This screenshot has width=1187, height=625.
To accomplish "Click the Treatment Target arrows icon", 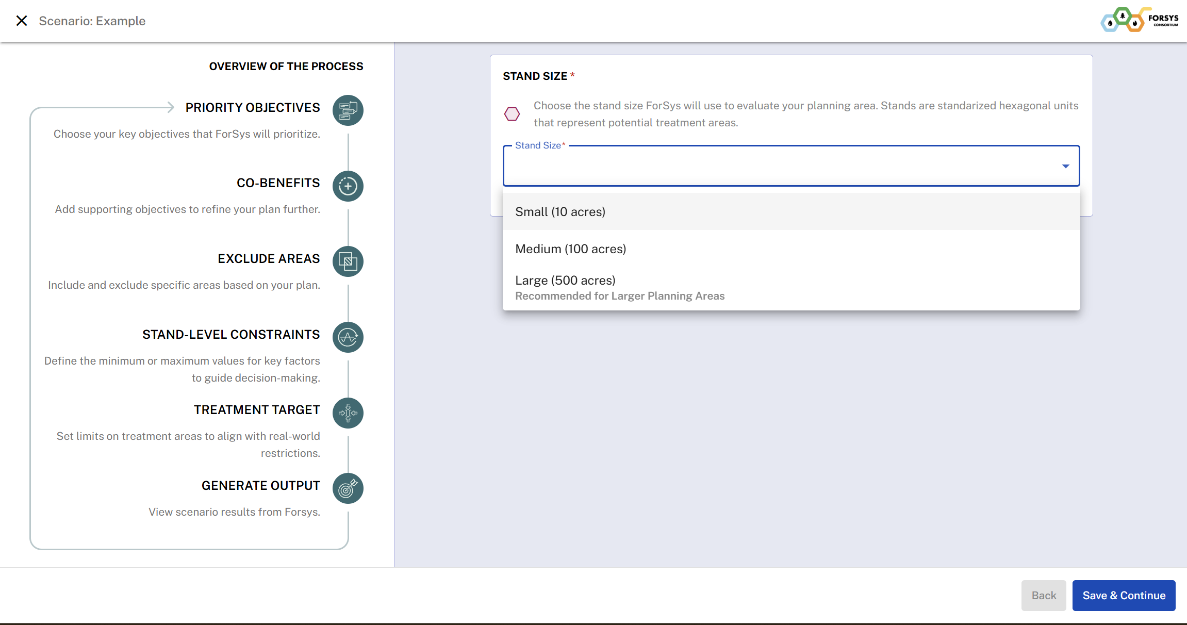I will pyautogui.click(x=348, y=413).
